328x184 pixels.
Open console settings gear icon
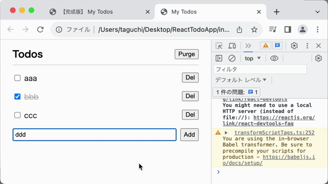point(318,58)
